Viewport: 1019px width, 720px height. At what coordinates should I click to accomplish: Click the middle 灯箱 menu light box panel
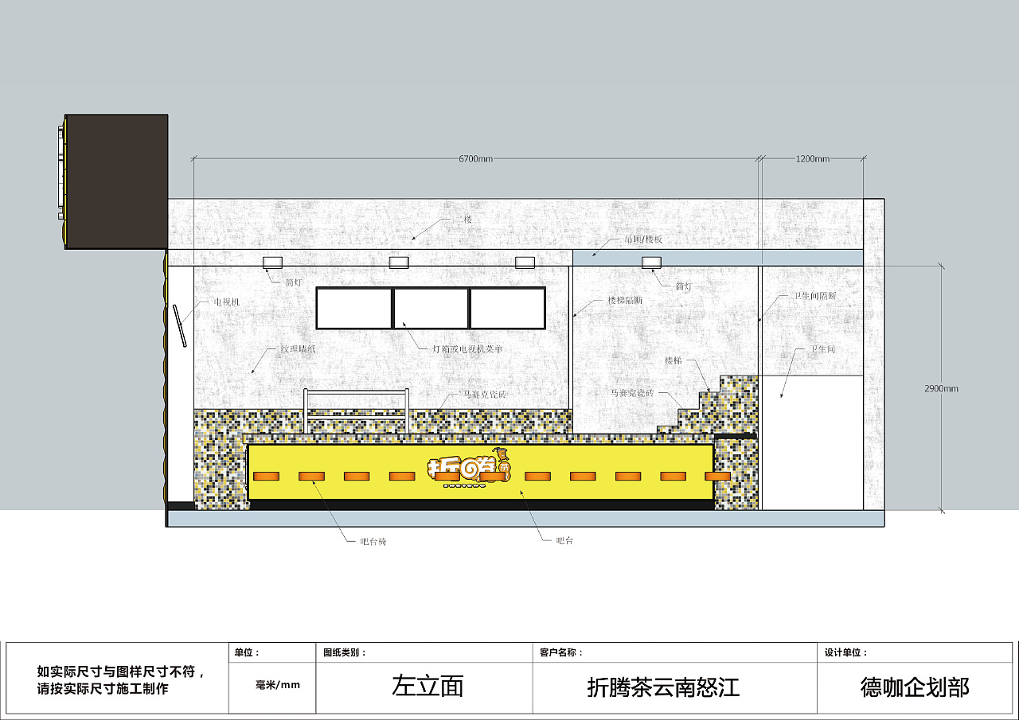(430, 306)
